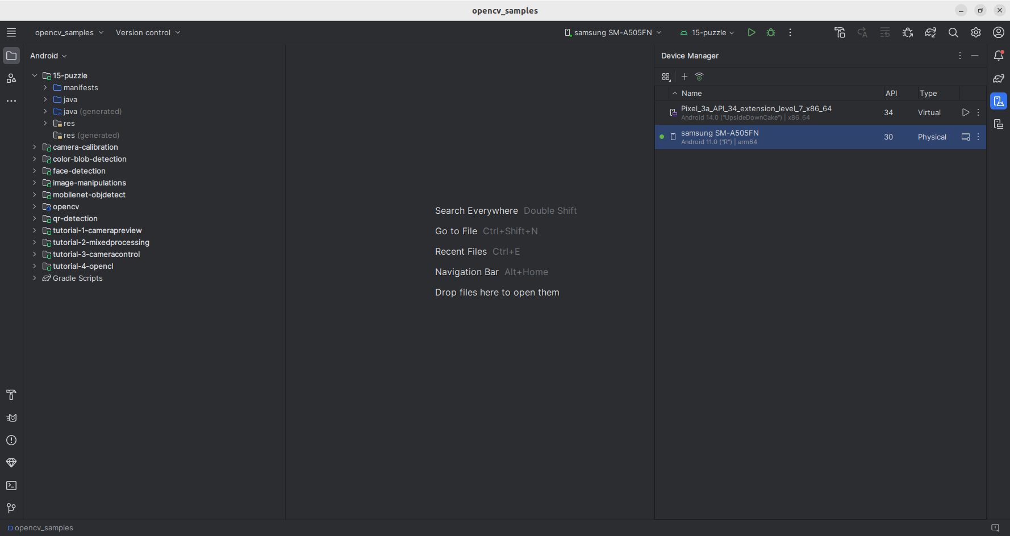
Task: Toggle the Project tool window
Action: coord(11,56)
